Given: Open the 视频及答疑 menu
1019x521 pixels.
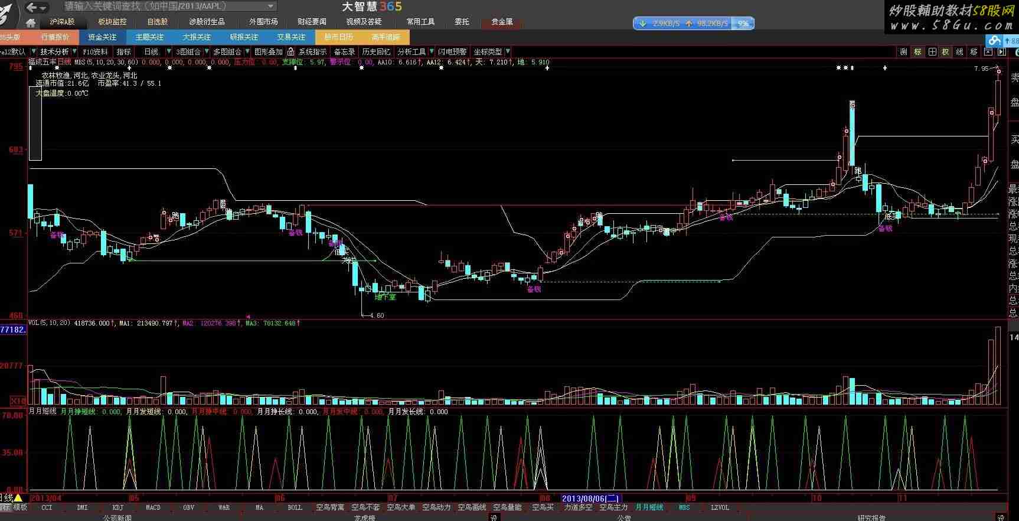Looking at the screenshot, I should (364, 22).
